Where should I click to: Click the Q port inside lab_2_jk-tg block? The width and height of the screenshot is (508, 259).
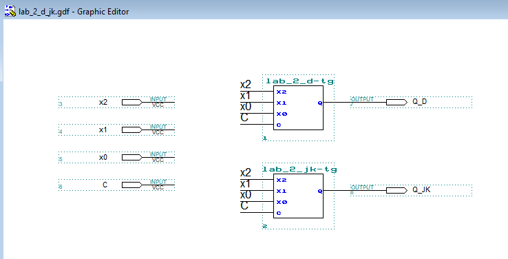(320, 191)
